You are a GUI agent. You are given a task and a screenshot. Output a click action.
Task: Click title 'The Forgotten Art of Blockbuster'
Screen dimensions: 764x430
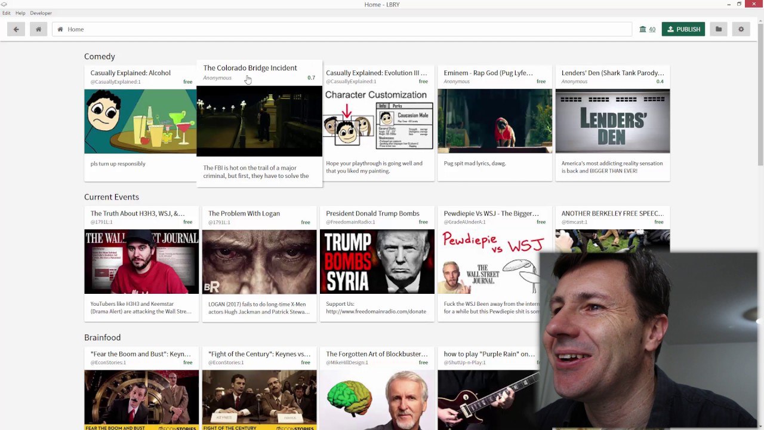pyautogui.click(x=377, y=354)
